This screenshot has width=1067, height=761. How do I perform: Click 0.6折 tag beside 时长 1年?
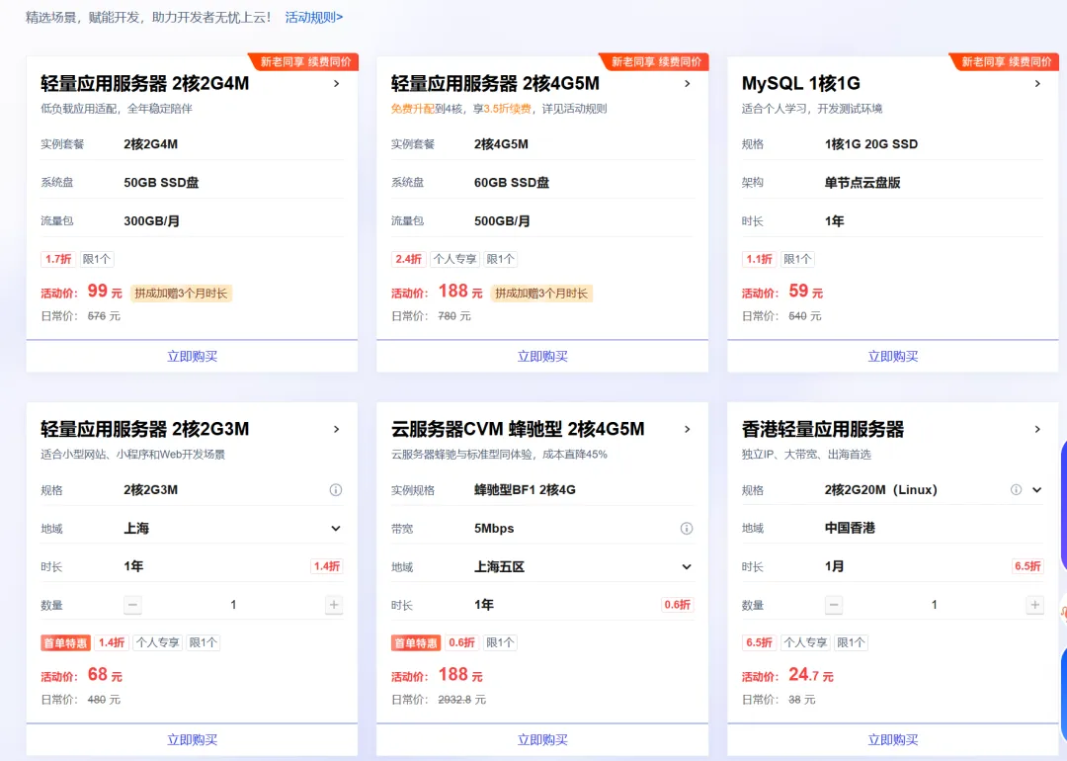click(677, 605)
